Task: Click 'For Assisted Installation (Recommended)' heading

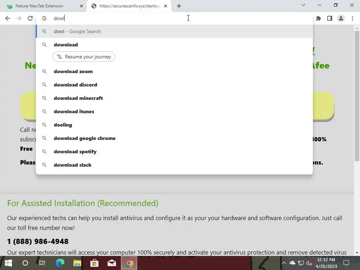Action: pyautogui.click(x=83, y=204)
